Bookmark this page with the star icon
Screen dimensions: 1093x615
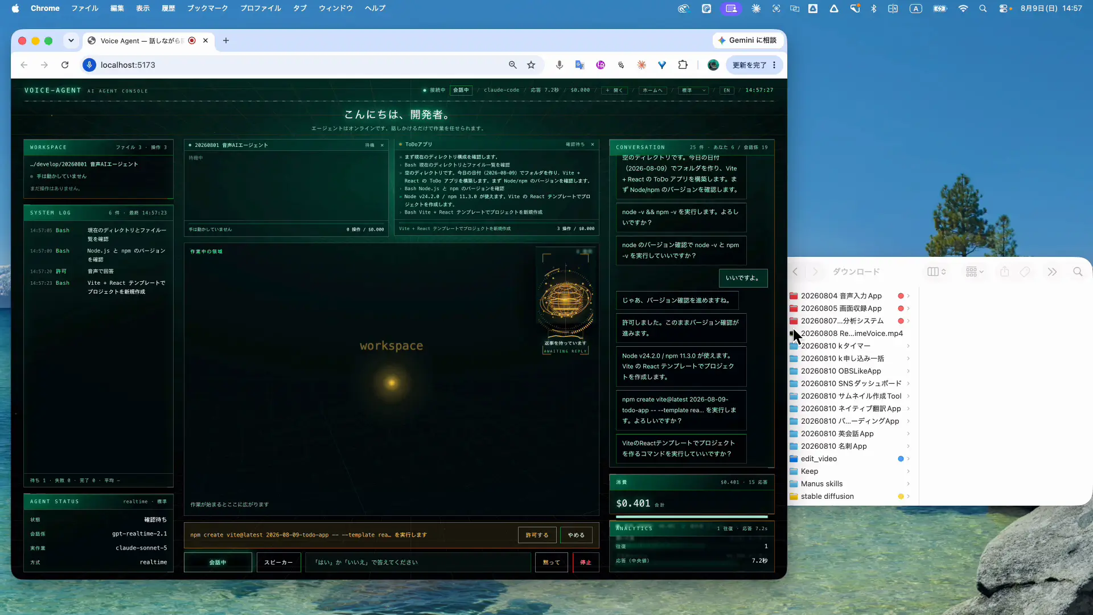point(531,65)
